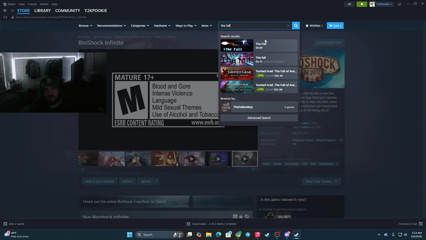Click the Follow button
Screen dimensions: 426x240
click(x=127, y=181)
